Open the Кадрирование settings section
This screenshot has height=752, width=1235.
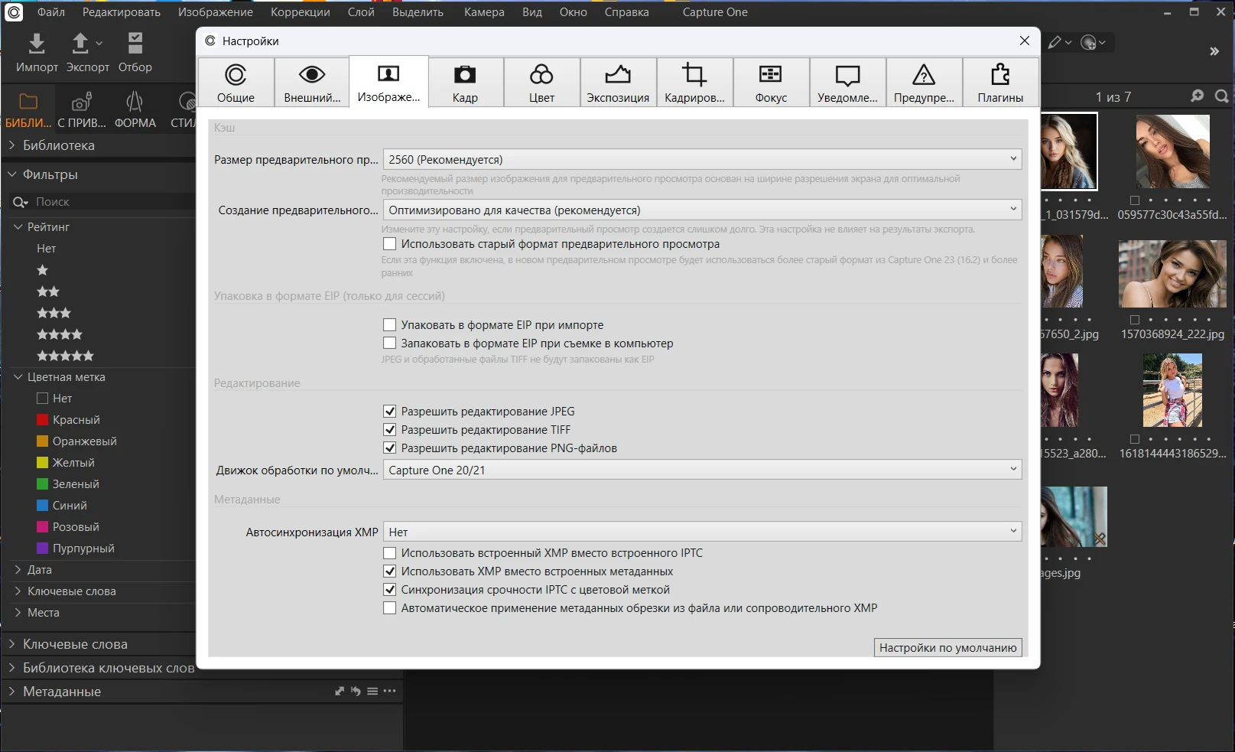tap(694, 83)
